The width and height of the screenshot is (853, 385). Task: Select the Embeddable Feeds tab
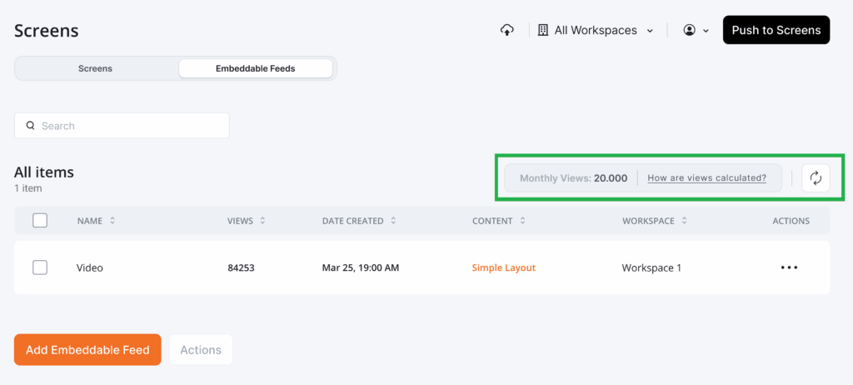coord(256,68)
